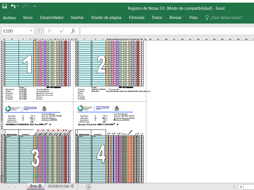Click the Cancel X icon in formula bar
The image size is (254, 190).
click(x=50, y=31)
